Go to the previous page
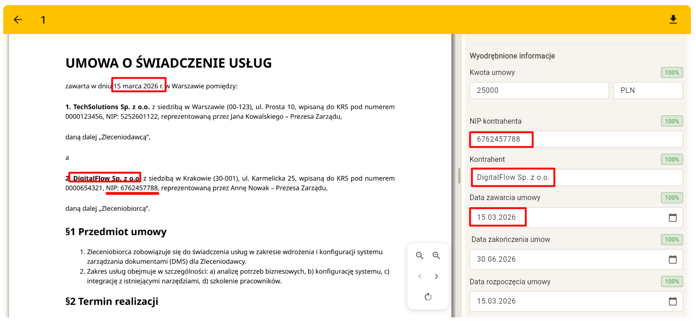Image resolution: width=696 pixels, height=322 pixels. (x=420, y=276)
